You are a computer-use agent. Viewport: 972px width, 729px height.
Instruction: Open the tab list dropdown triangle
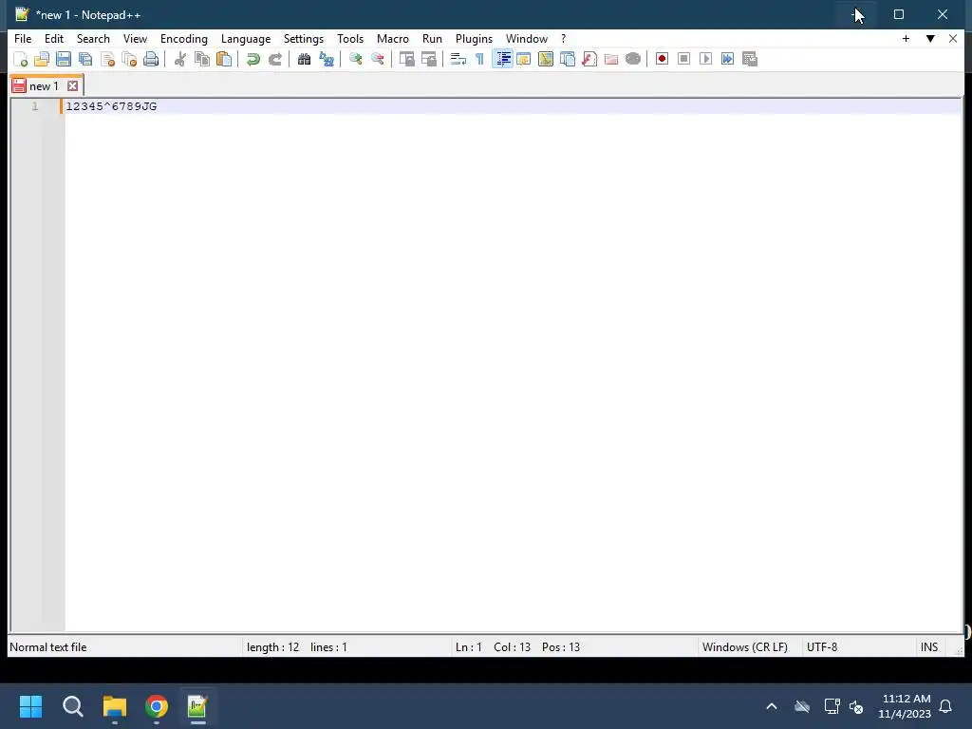930,38
